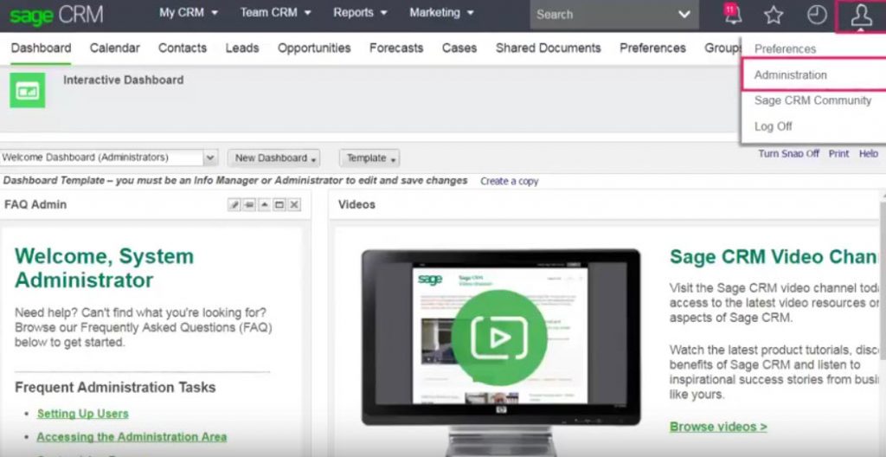Select Administration in the user menu
Viewport: 886px width, 457px height.
[791, 74]
